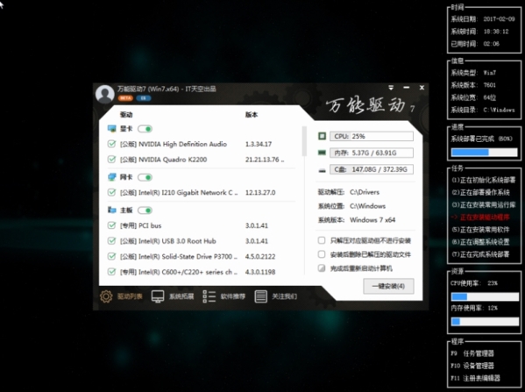Open the title bar dropdown menu arrow
The width and height of the screenshot is (525, 392).
click(391, 88)
